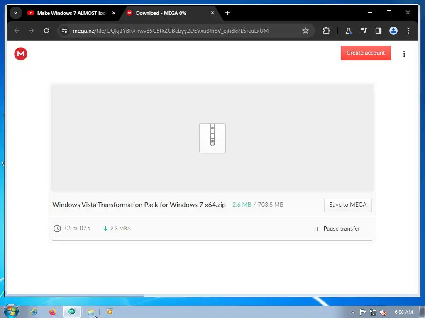The image size is (425, 318).
Task: Close the YouTube tab
Action: tap(114, 13)
